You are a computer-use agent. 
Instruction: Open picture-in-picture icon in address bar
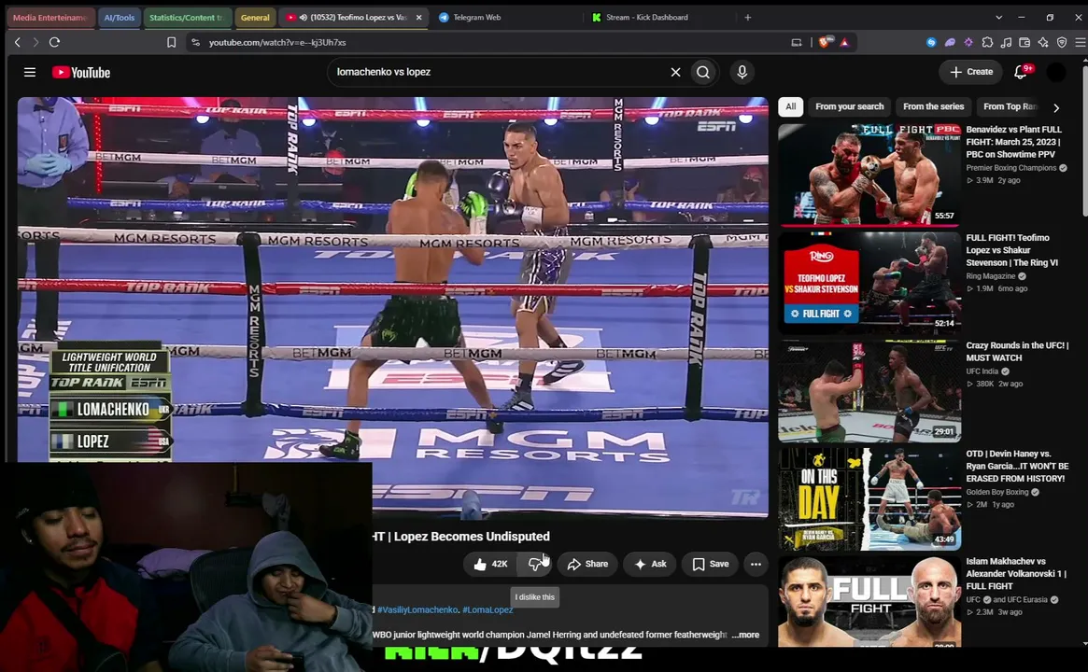click(797, 42)
